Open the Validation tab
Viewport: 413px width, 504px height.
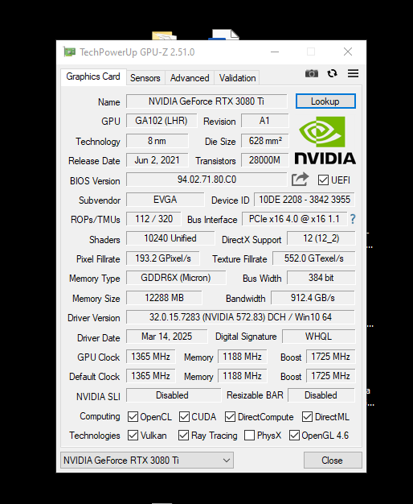point(237,78)
